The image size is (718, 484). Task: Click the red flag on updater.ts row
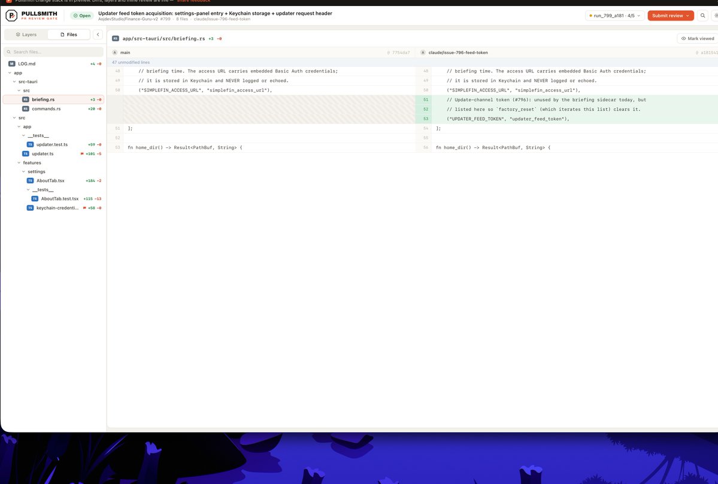click(x=82, y=154)
